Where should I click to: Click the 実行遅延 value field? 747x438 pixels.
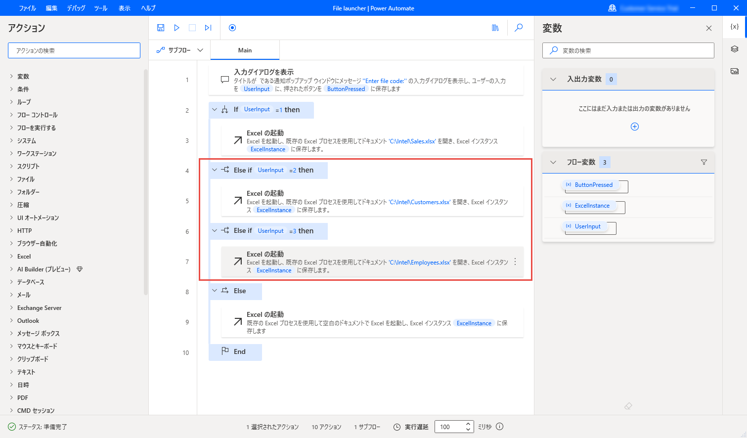pyautogui.click(x=449, y=427)
